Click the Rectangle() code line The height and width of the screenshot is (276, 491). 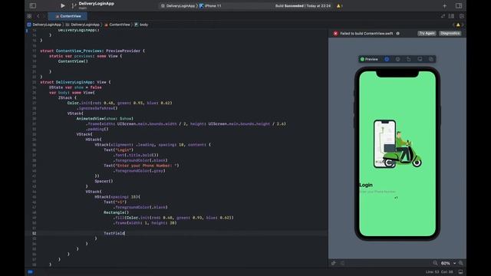click(x=116, y=212)
